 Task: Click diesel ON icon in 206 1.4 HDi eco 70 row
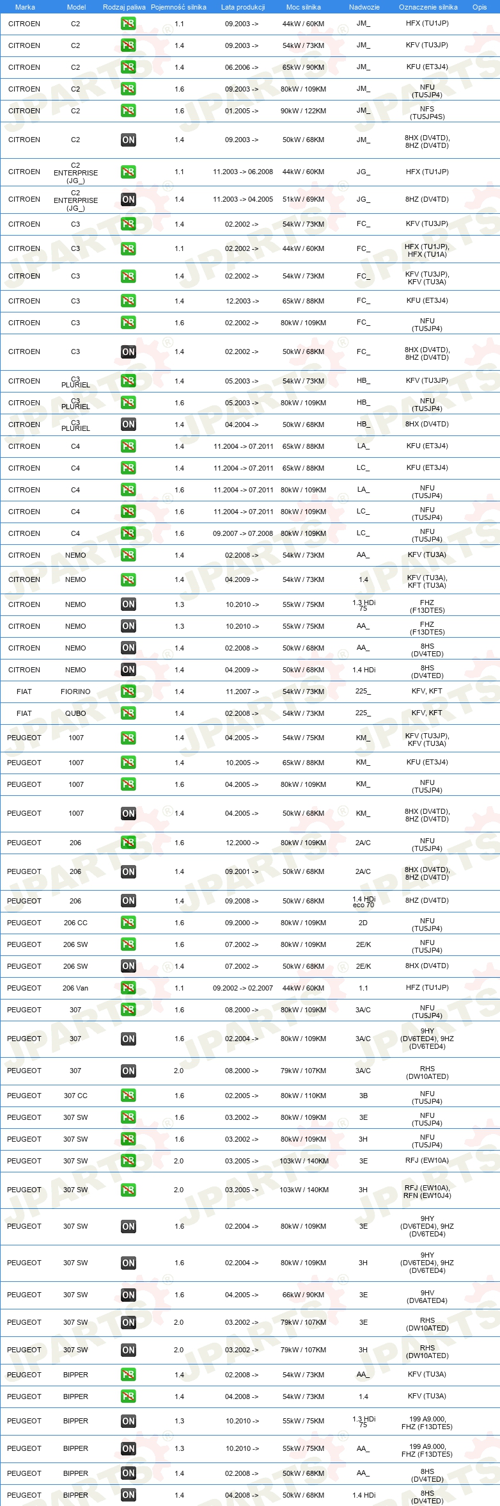(129, 901)
